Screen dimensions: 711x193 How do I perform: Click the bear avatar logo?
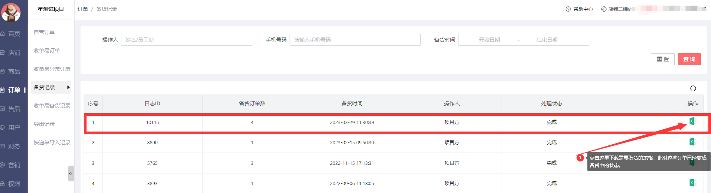[x=11, y=12]
